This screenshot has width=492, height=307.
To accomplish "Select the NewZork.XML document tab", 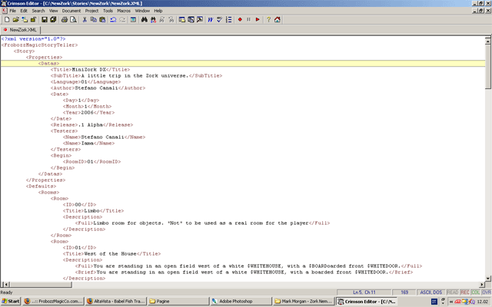I will coord(21,30).
